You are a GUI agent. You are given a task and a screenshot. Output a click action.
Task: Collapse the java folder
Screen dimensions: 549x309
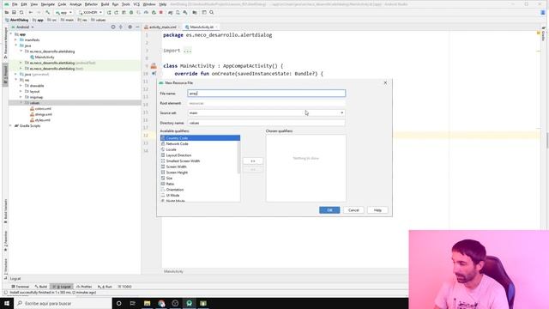[15, 45]
